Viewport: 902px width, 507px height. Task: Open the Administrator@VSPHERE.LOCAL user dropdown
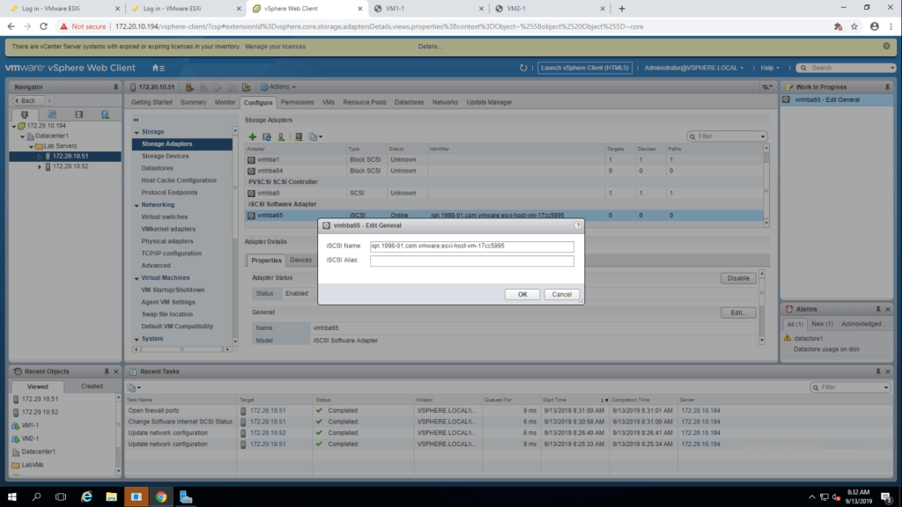695,68
